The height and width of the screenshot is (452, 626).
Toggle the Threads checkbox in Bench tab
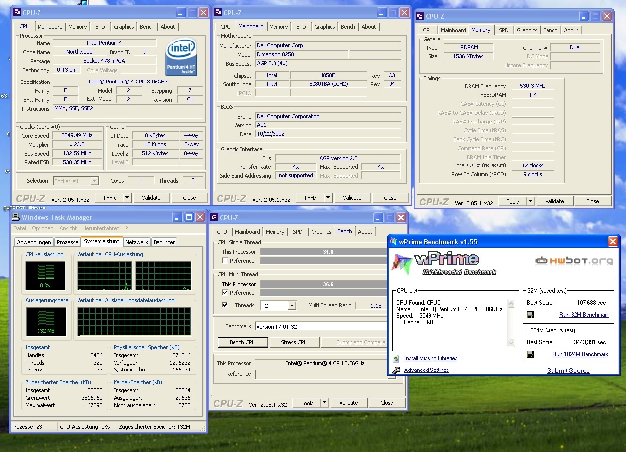coord(225,305)
